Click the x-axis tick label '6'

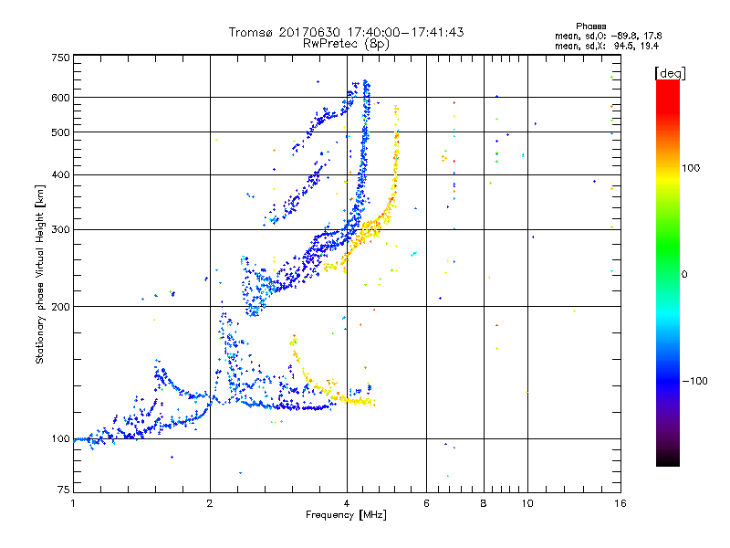[x=426, y=503]
